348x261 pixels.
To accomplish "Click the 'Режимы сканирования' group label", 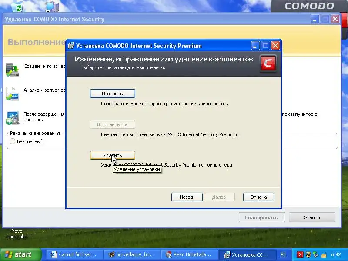I will tap(35, 133).
